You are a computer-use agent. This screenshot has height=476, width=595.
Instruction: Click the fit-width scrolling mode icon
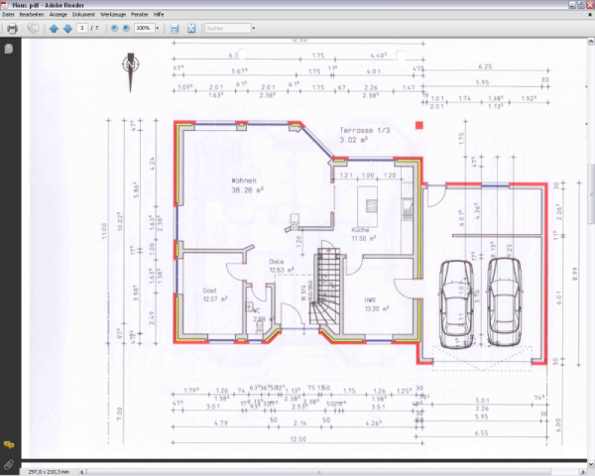coord(175,29)
